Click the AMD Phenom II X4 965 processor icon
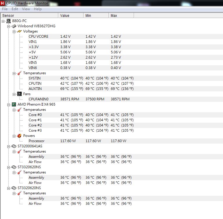The image size is (223, 219). pyautogui.click(x=14, y=104)
